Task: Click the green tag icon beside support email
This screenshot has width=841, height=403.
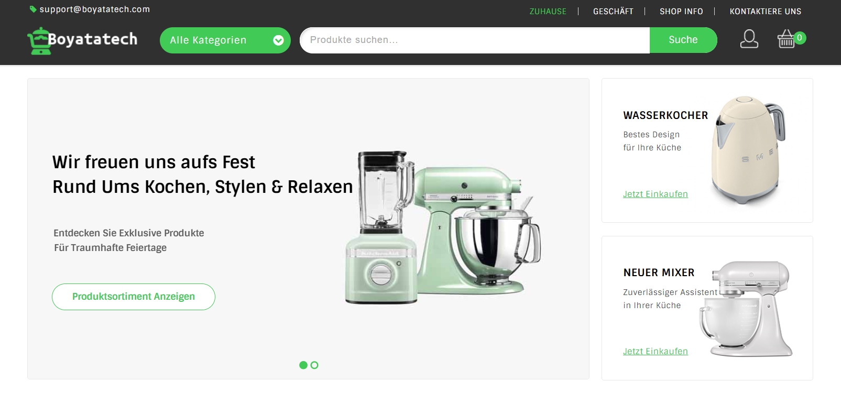Action: (x=33, y=9)
